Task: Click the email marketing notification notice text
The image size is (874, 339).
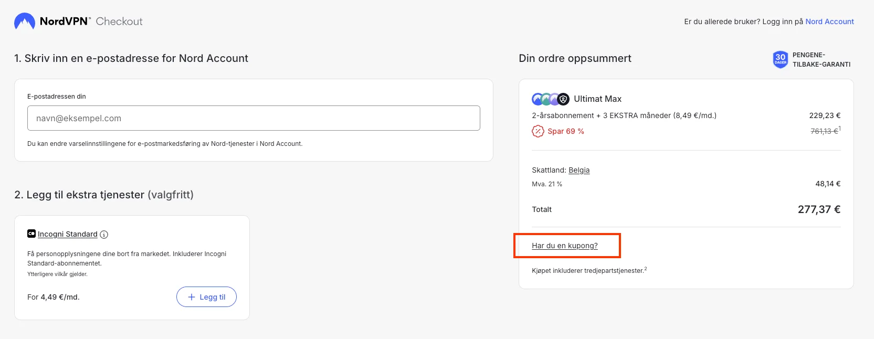Action: [165, 144]
